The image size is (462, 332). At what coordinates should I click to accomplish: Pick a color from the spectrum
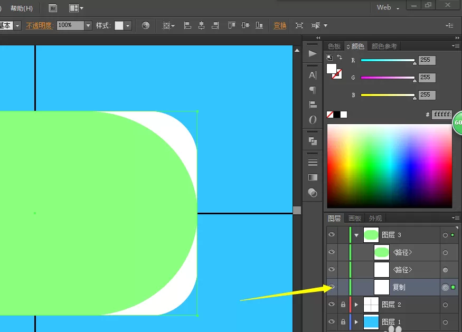coord(390,166)
